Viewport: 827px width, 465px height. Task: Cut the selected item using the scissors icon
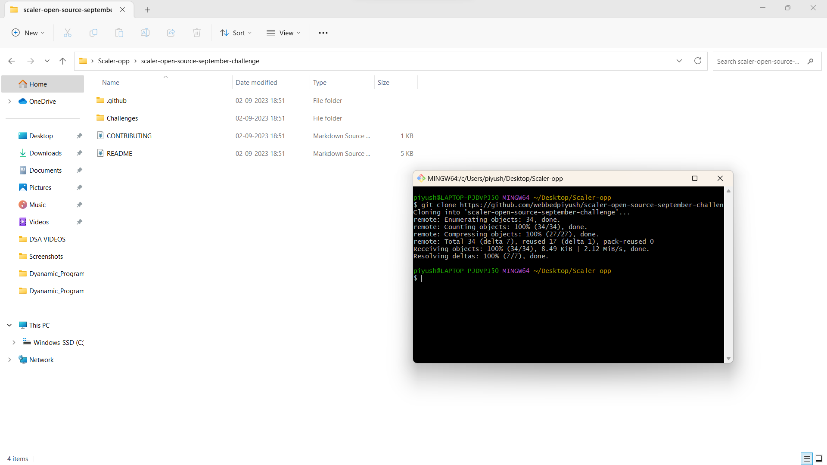point(67,33)
